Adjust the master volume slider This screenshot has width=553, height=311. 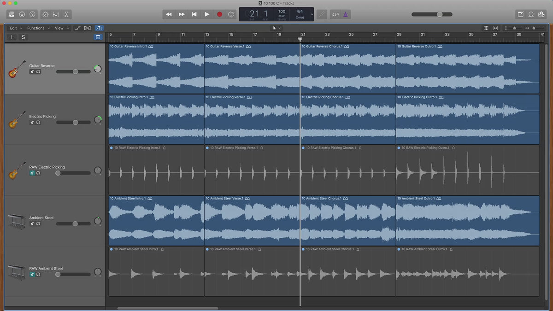tap(440, 14)
